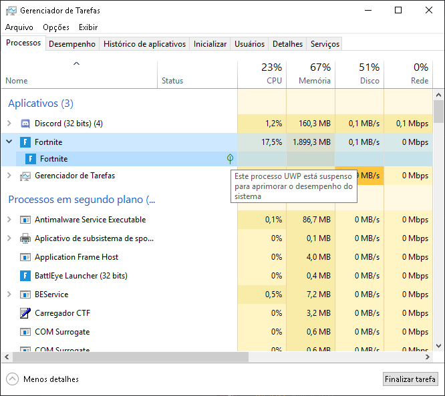Click the vertical scrollbar thumb
Image resolution: width=445 pixels, height=396 pixels.
tap(439, 112)
